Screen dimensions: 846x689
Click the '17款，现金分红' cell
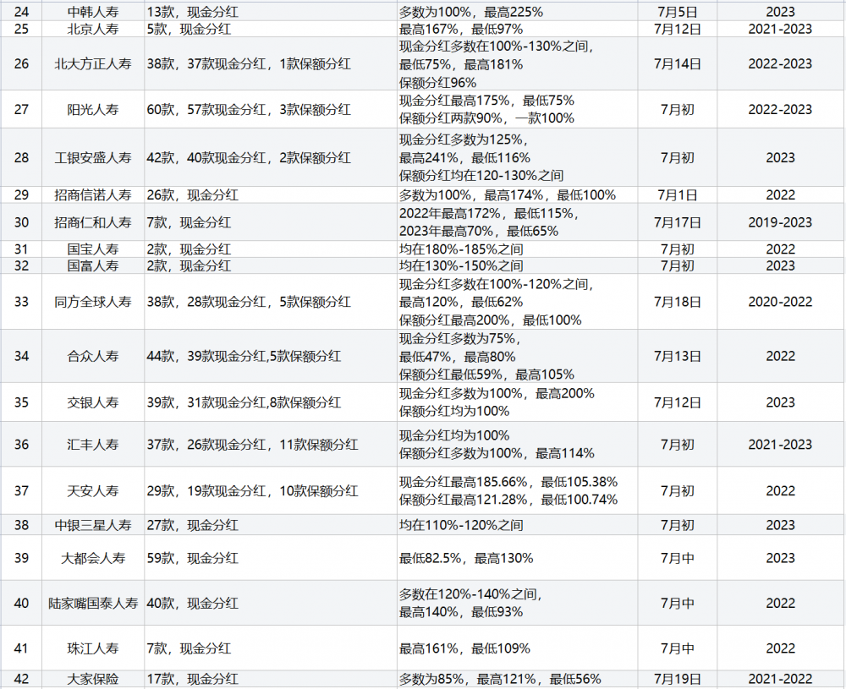pyautogui.click(x=271, y=680)
